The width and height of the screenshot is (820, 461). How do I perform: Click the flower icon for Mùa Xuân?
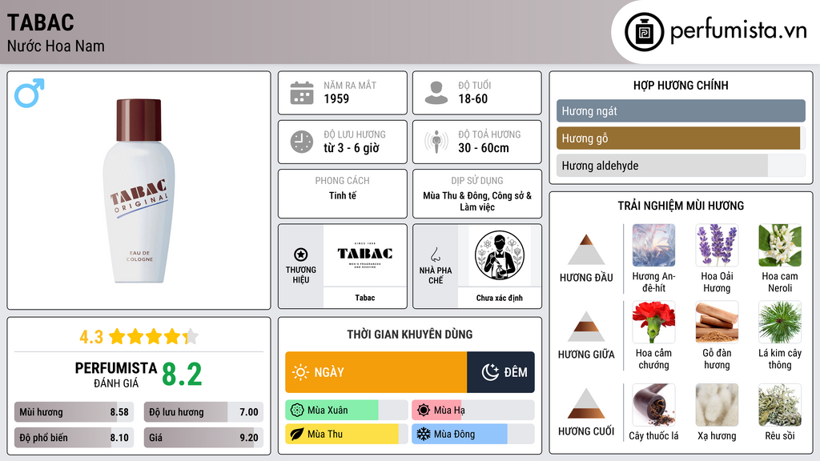click(x=297, y=411)
